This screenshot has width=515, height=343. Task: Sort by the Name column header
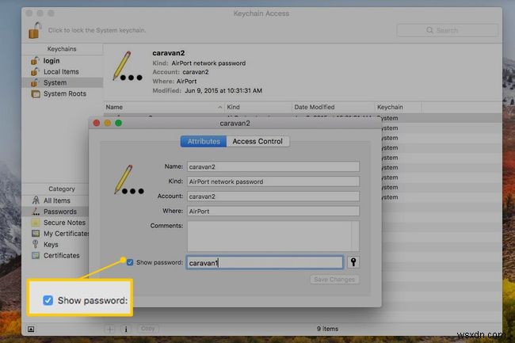(x=164, y=107)
